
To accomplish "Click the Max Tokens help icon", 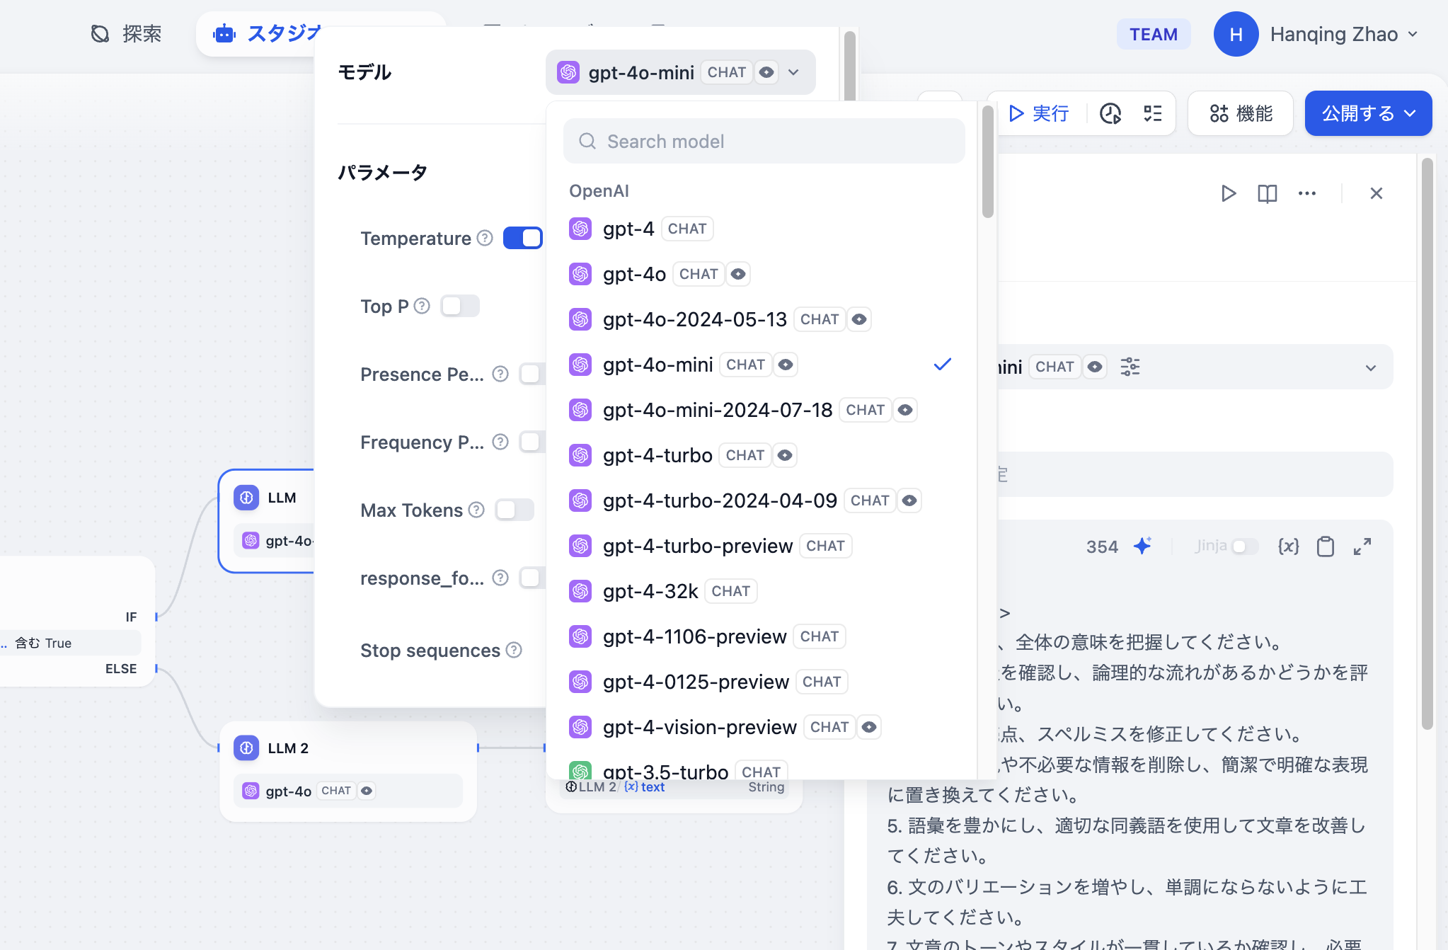I will tap(476, 510).
